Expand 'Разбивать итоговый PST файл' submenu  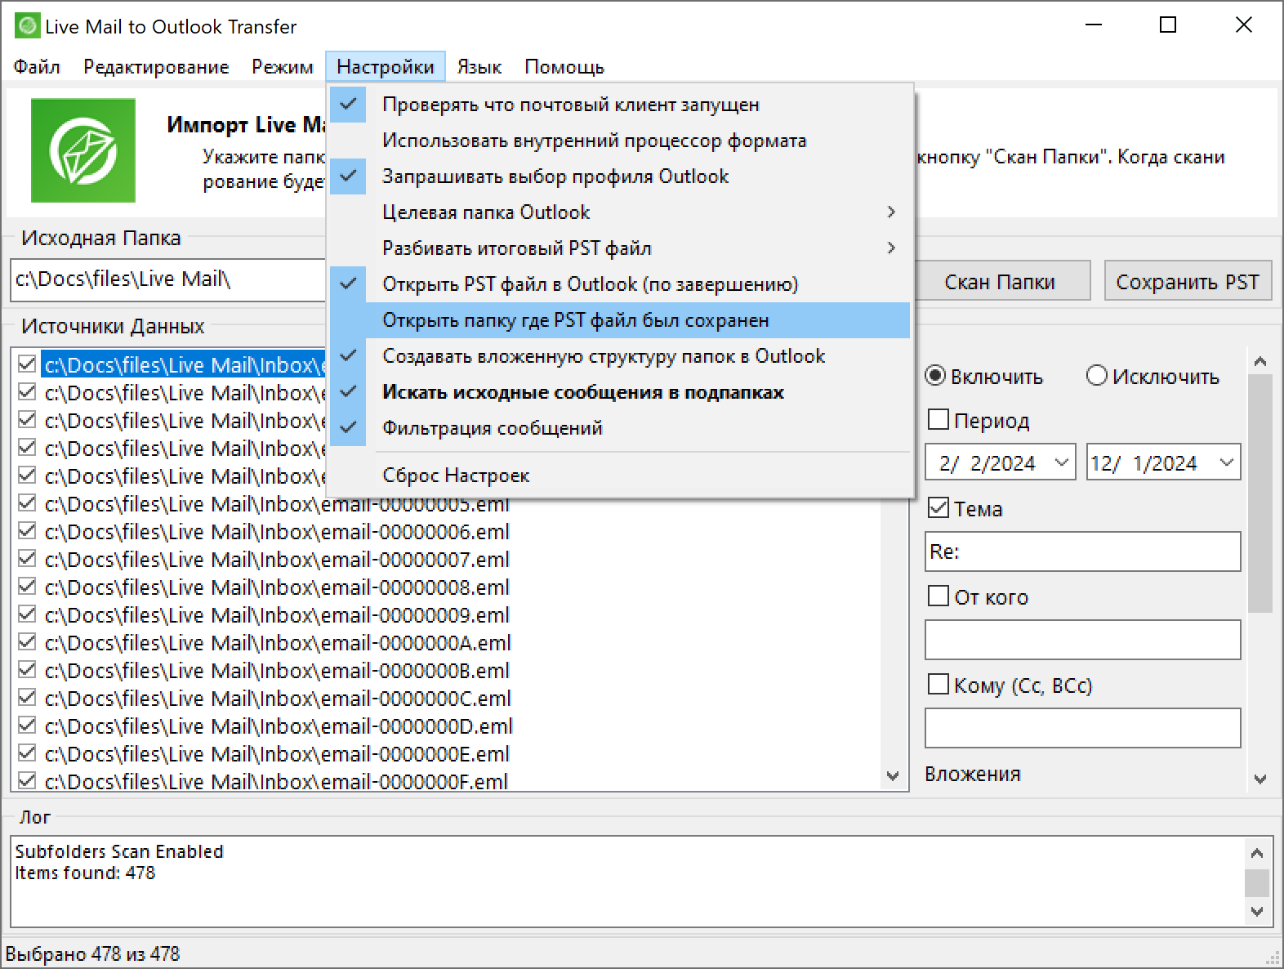tap(620, 248)
